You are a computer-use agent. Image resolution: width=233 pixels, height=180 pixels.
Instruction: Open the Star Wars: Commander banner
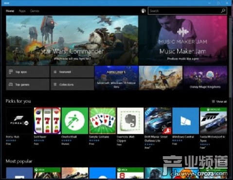[x=72, y=40]
